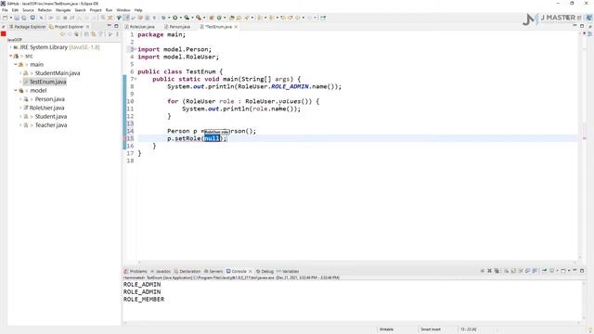This screenshot has height=334, width=594.
Task: Switch to the Package Explorer tab
Action: point(27,27)
